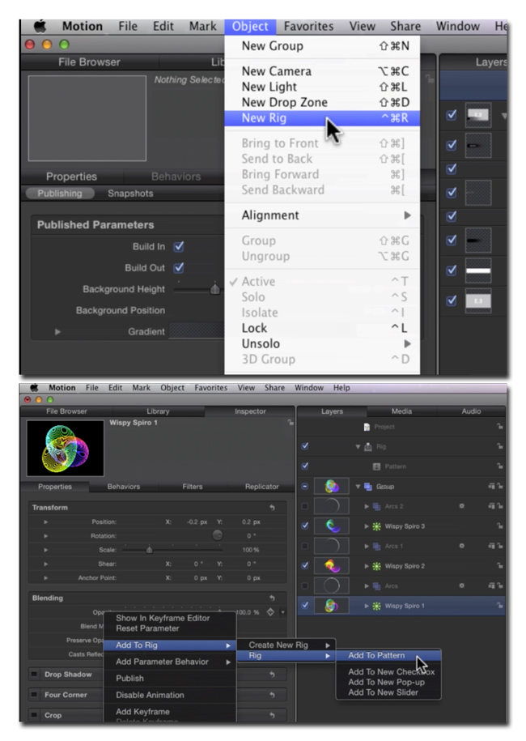Open Apple menu in top screenshot

[x=40, y=27]
